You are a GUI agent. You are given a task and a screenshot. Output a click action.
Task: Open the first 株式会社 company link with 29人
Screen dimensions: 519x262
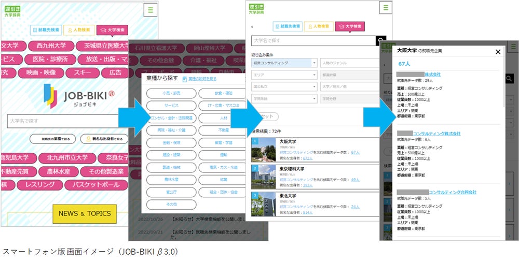coord(433,75)
